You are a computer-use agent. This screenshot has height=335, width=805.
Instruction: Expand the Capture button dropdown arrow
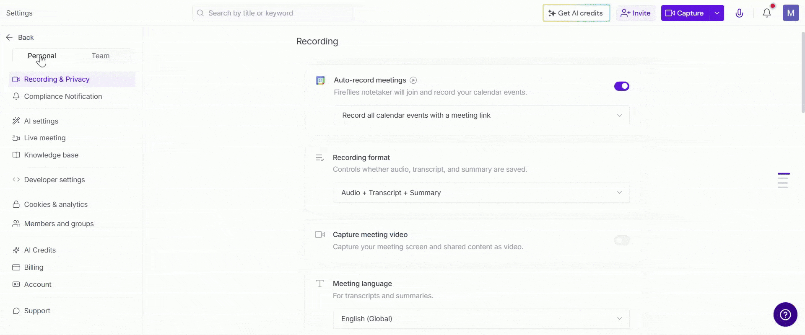click(x=717, y=13)
